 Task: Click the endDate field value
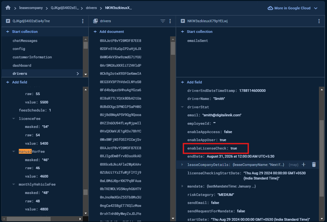pyautogui.click(x=240, y=156)
